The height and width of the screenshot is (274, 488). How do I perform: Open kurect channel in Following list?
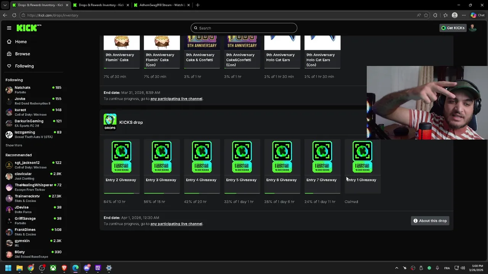34,112
